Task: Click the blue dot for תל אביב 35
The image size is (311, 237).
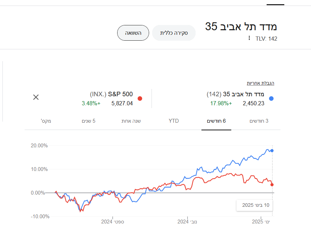Action: 271,98
